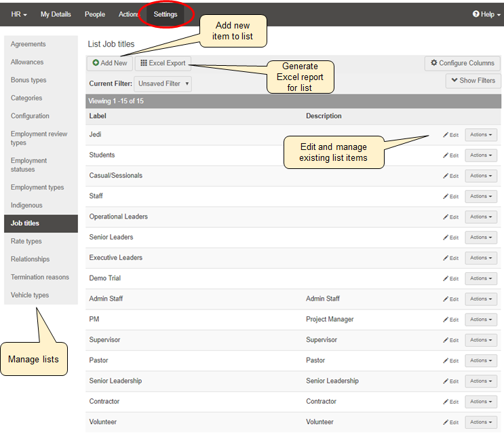Viewport: 504px width, 437px height.
Task: Click the Help question mark menu
Action: [x=483, y=14]
